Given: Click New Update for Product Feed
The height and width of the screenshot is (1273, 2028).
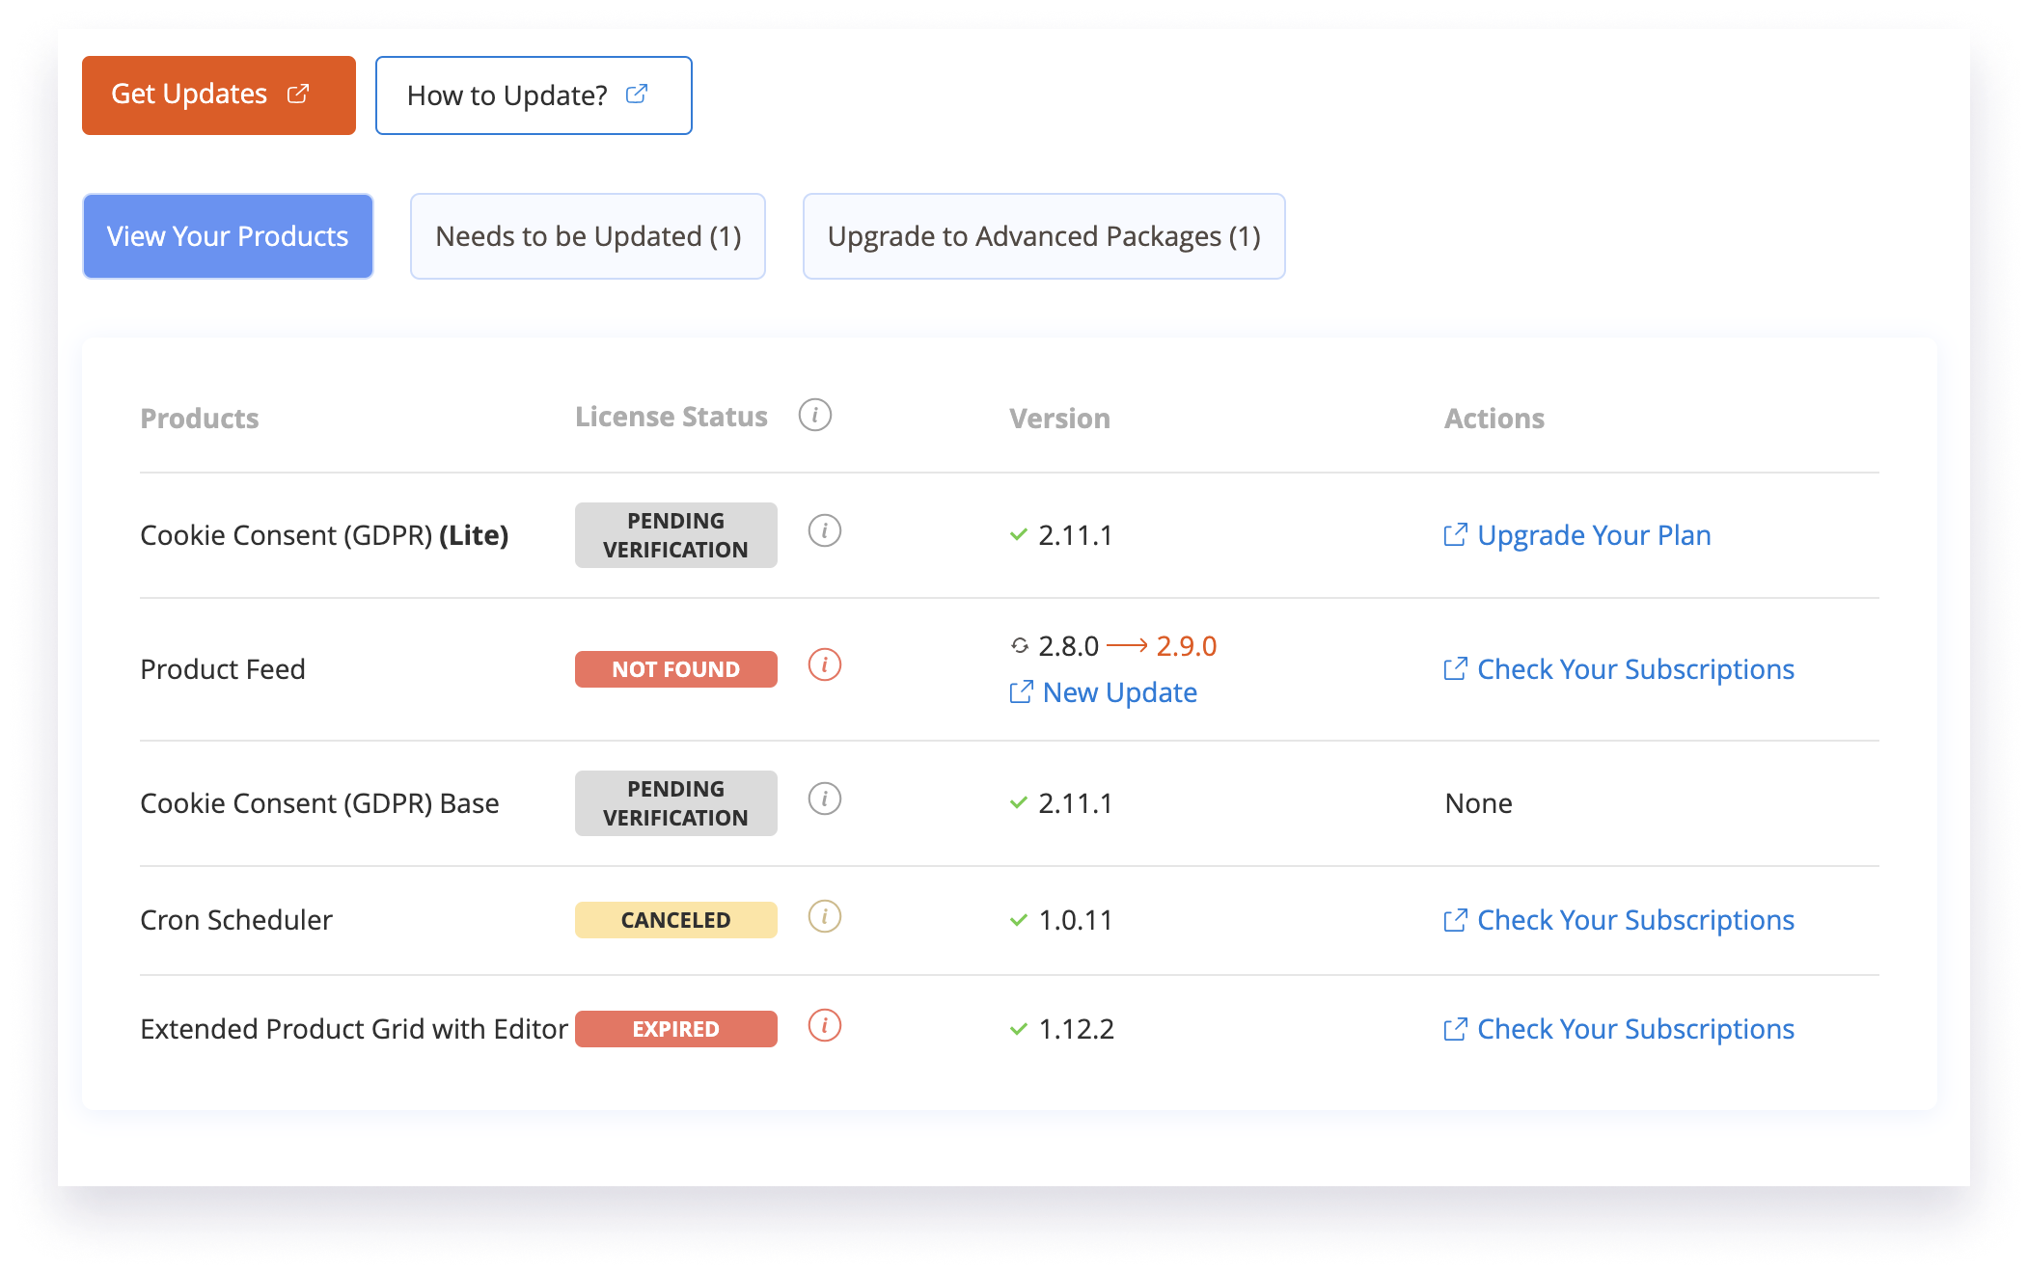Looking at the screenshot, I should coord(1119,691).
